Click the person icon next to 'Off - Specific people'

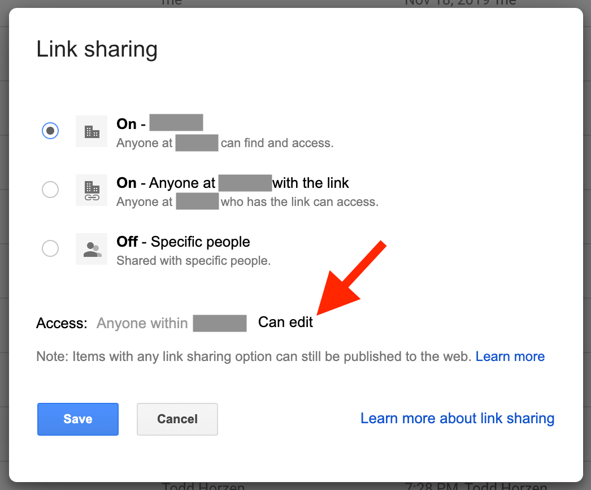(x=91, y=249)
